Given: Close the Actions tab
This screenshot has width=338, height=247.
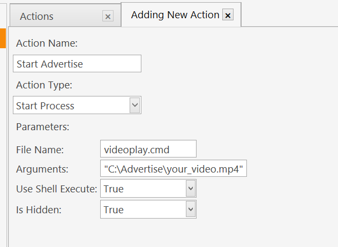Looking at the screenshot, I should [108, 17].
